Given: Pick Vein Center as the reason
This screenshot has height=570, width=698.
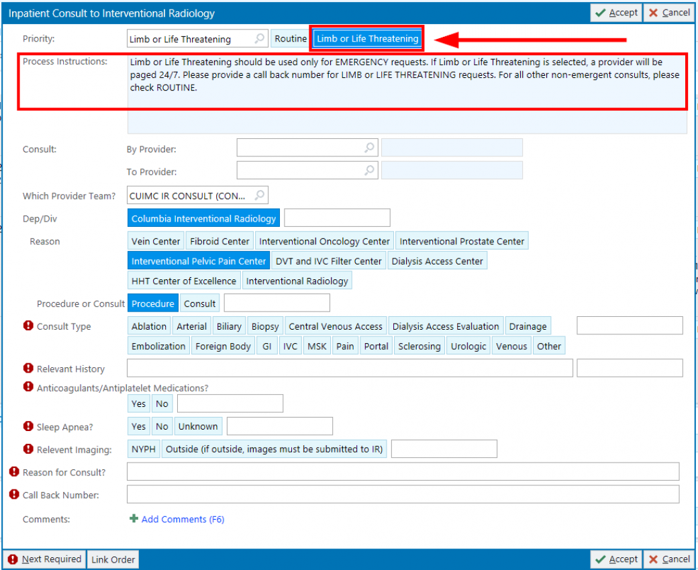Looking at the screenshot, I should [156, 241].
